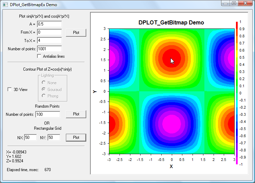Screen dimensions: 255x183
Task: Click the NX input field
Action: [31, 138]
